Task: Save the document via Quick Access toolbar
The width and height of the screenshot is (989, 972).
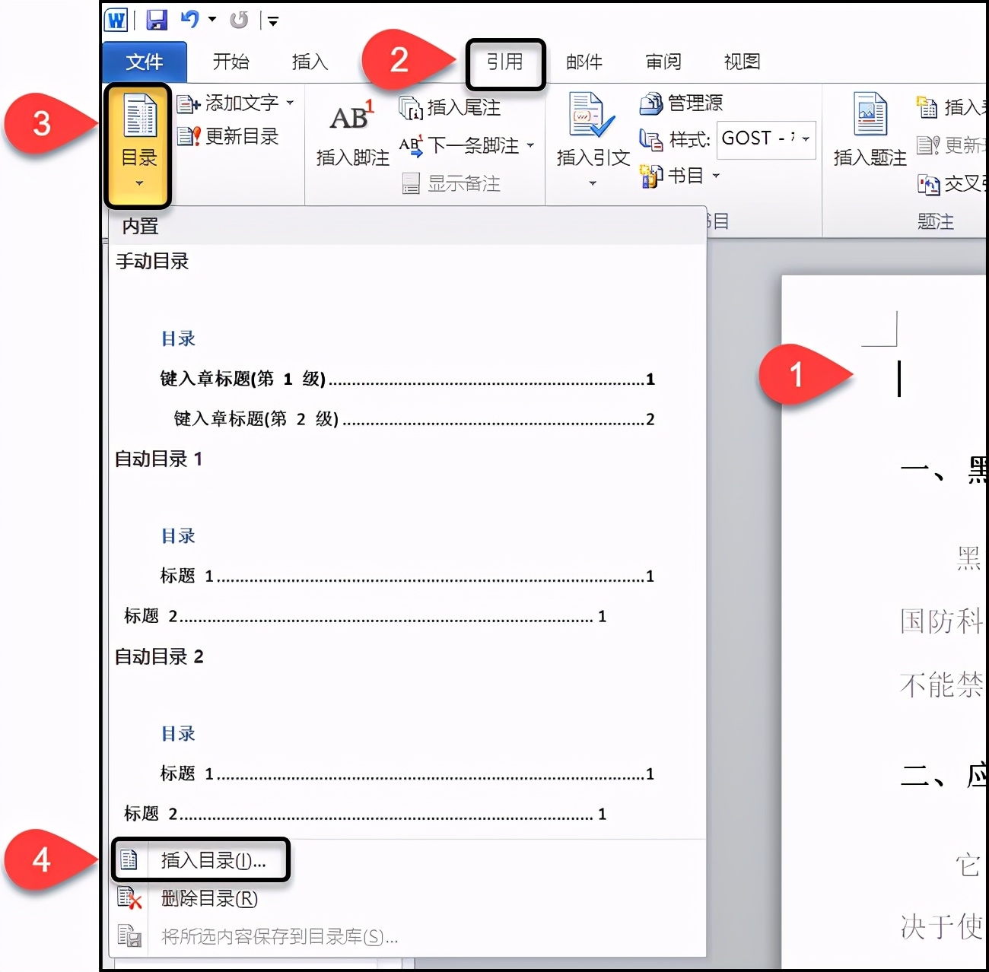Action: click(x=157, y=20)
